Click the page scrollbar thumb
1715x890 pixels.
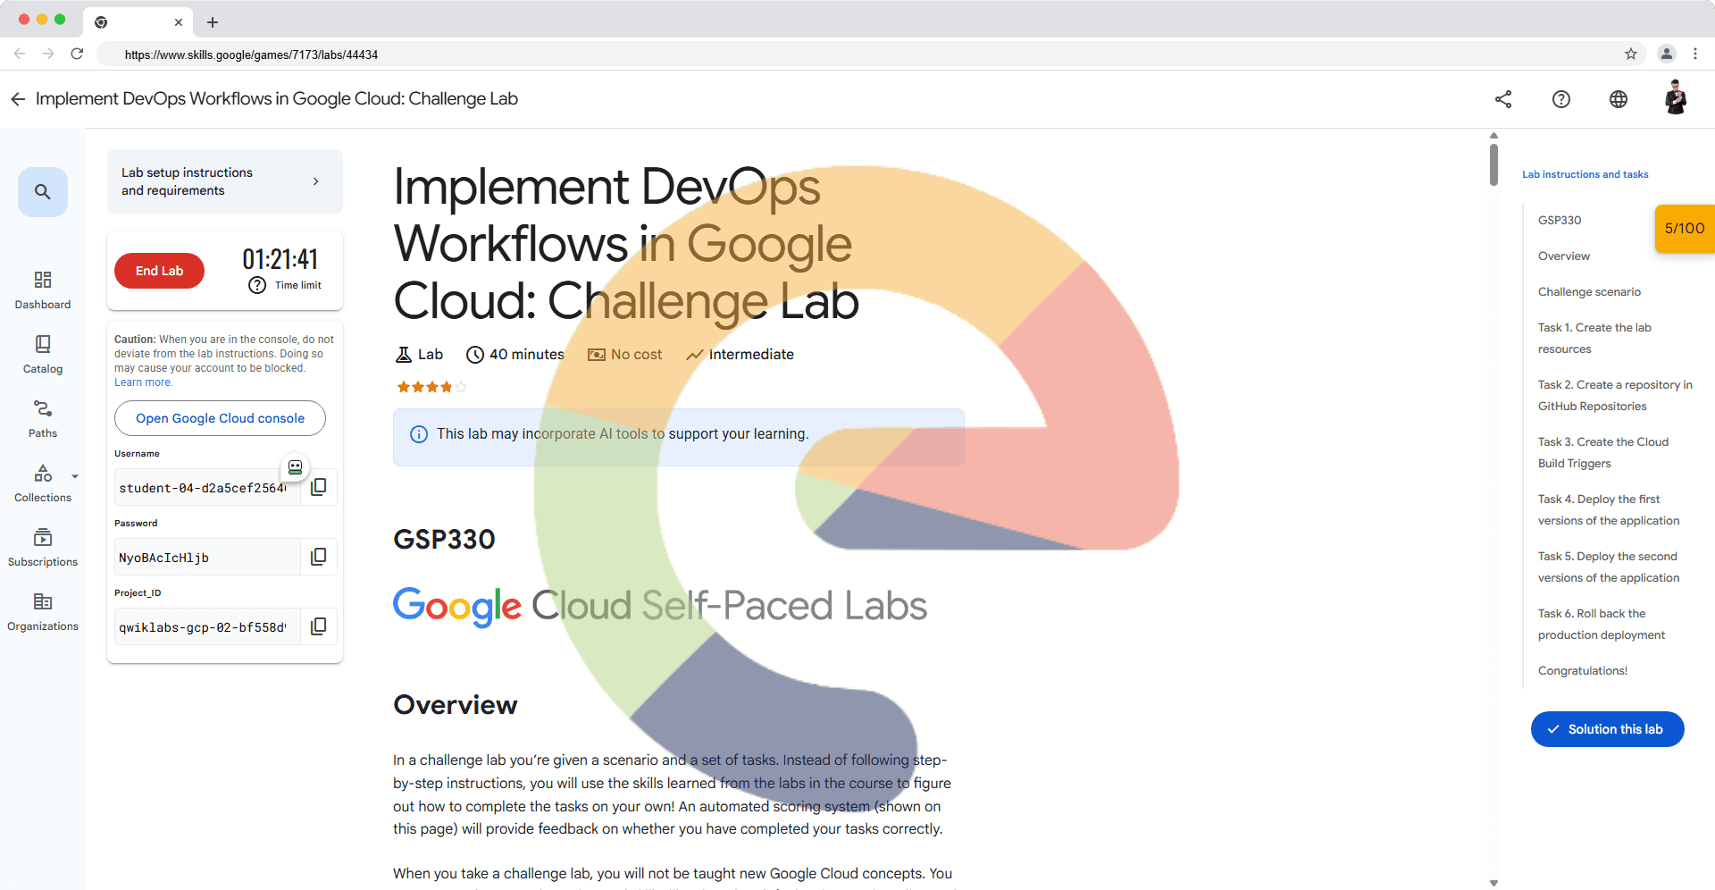point(1493,164)
